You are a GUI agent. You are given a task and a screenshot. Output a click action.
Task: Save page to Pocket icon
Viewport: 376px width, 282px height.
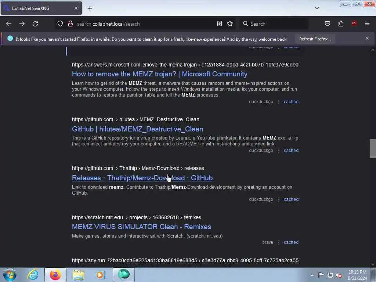[x=328, y=23]
